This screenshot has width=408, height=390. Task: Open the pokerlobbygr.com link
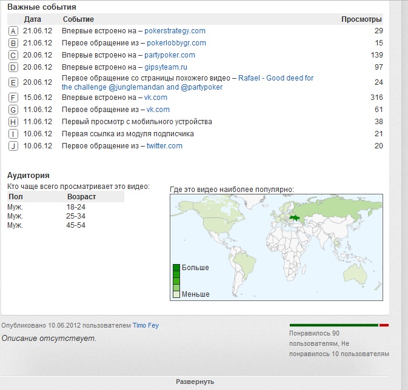[176, 43]
